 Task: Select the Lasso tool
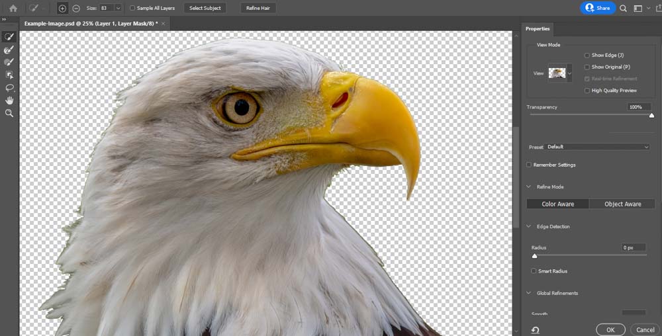coord(9,87)
